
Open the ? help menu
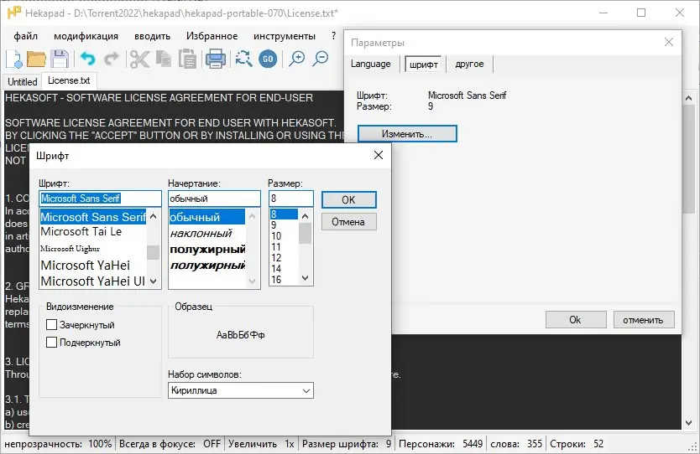(333, 36)
